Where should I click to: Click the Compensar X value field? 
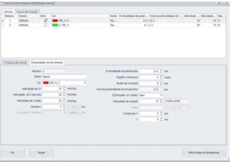coord(149,113)
